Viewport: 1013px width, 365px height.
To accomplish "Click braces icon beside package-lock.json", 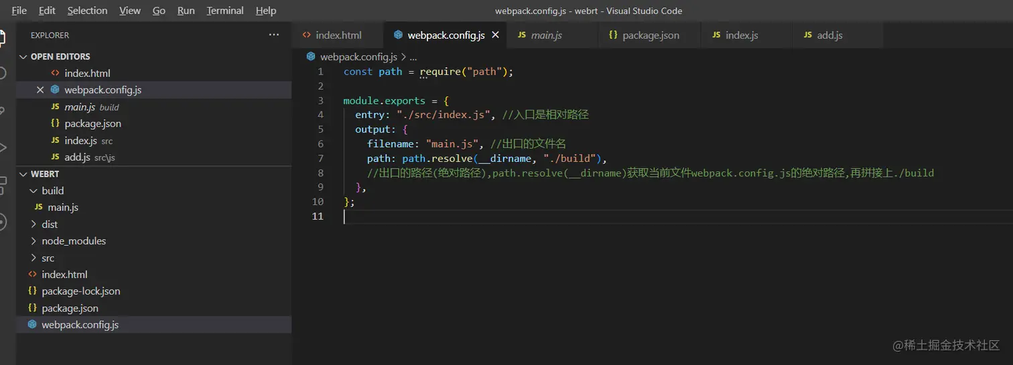I will [x=32, y=291].
